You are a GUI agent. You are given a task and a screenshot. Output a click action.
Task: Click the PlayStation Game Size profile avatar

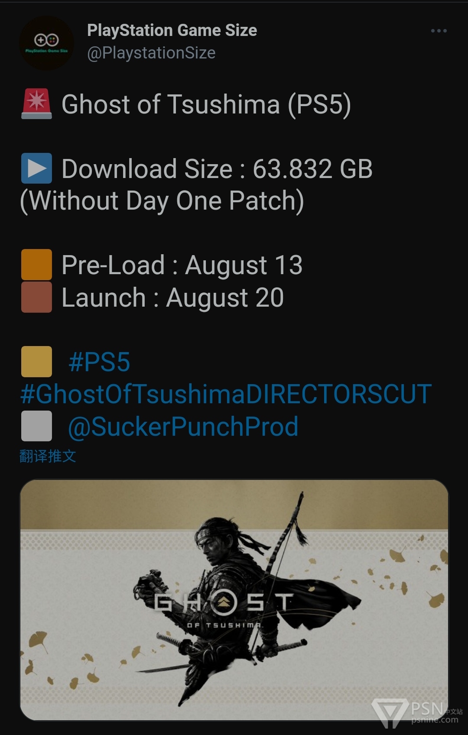(x=46, y=43)
